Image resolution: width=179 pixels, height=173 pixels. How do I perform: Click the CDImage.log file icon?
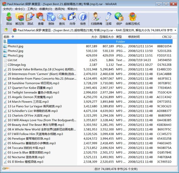click(5, 65)
